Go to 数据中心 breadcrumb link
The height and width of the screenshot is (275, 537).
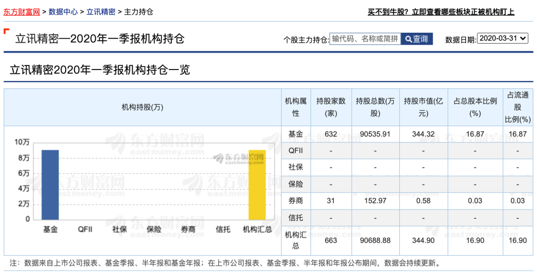(x=63, y=11)
